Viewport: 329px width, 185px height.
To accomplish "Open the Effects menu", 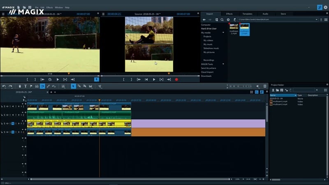I will [49, 7].
